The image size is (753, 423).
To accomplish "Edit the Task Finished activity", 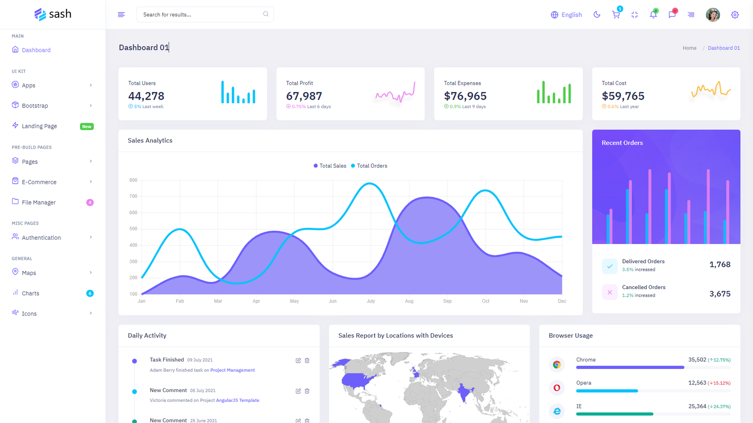I will click(x=298, y=360).
